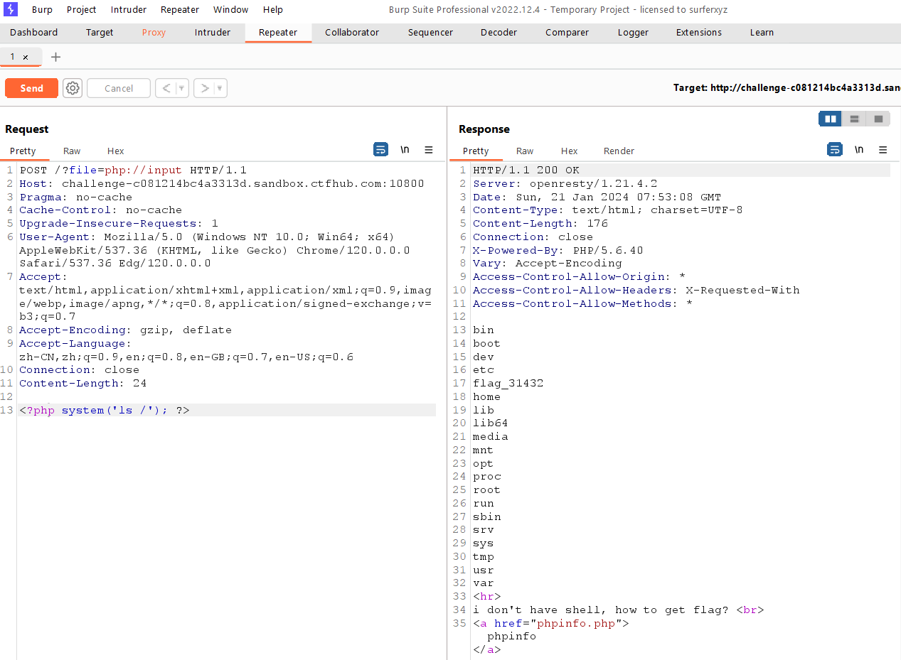This screenshot has width=901, height=660.
Task: Click the HTTP/1.1 200 OK status line
Action: [x=526, y=171]
